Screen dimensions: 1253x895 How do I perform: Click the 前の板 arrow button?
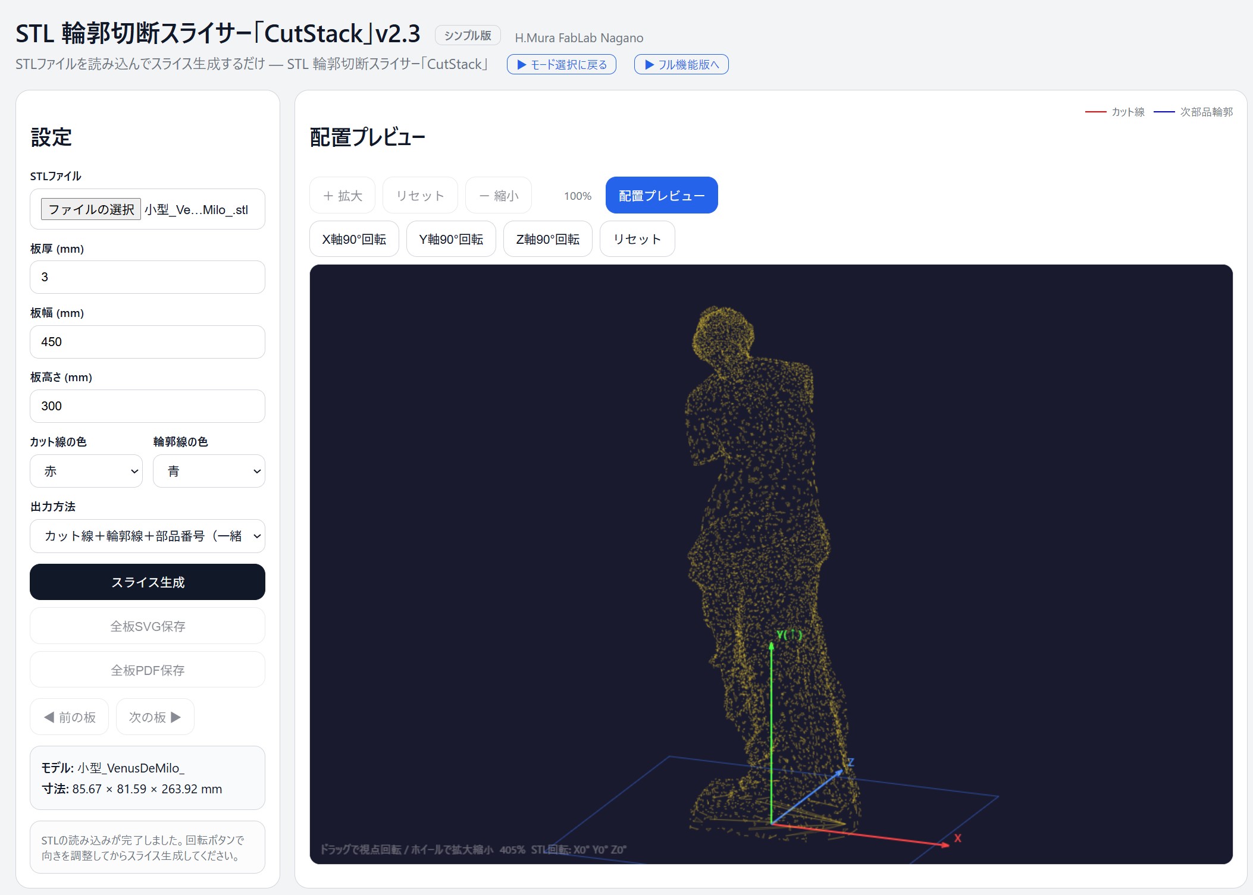pyautogui.click(x=70, y=717)
